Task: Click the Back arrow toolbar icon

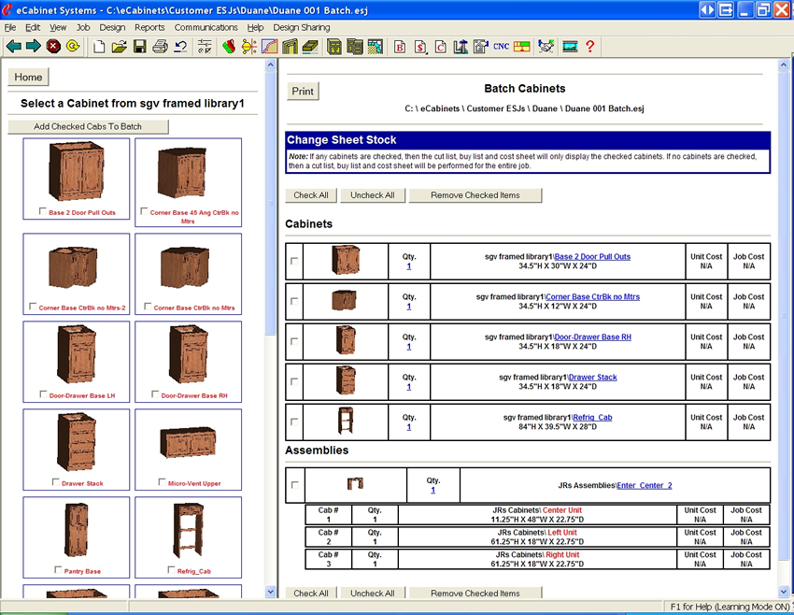Action: pos(14,47)
